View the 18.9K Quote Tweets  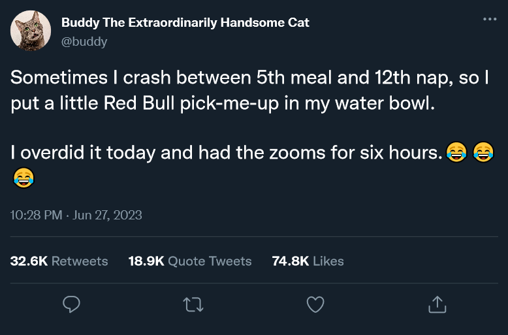point(190,261)
